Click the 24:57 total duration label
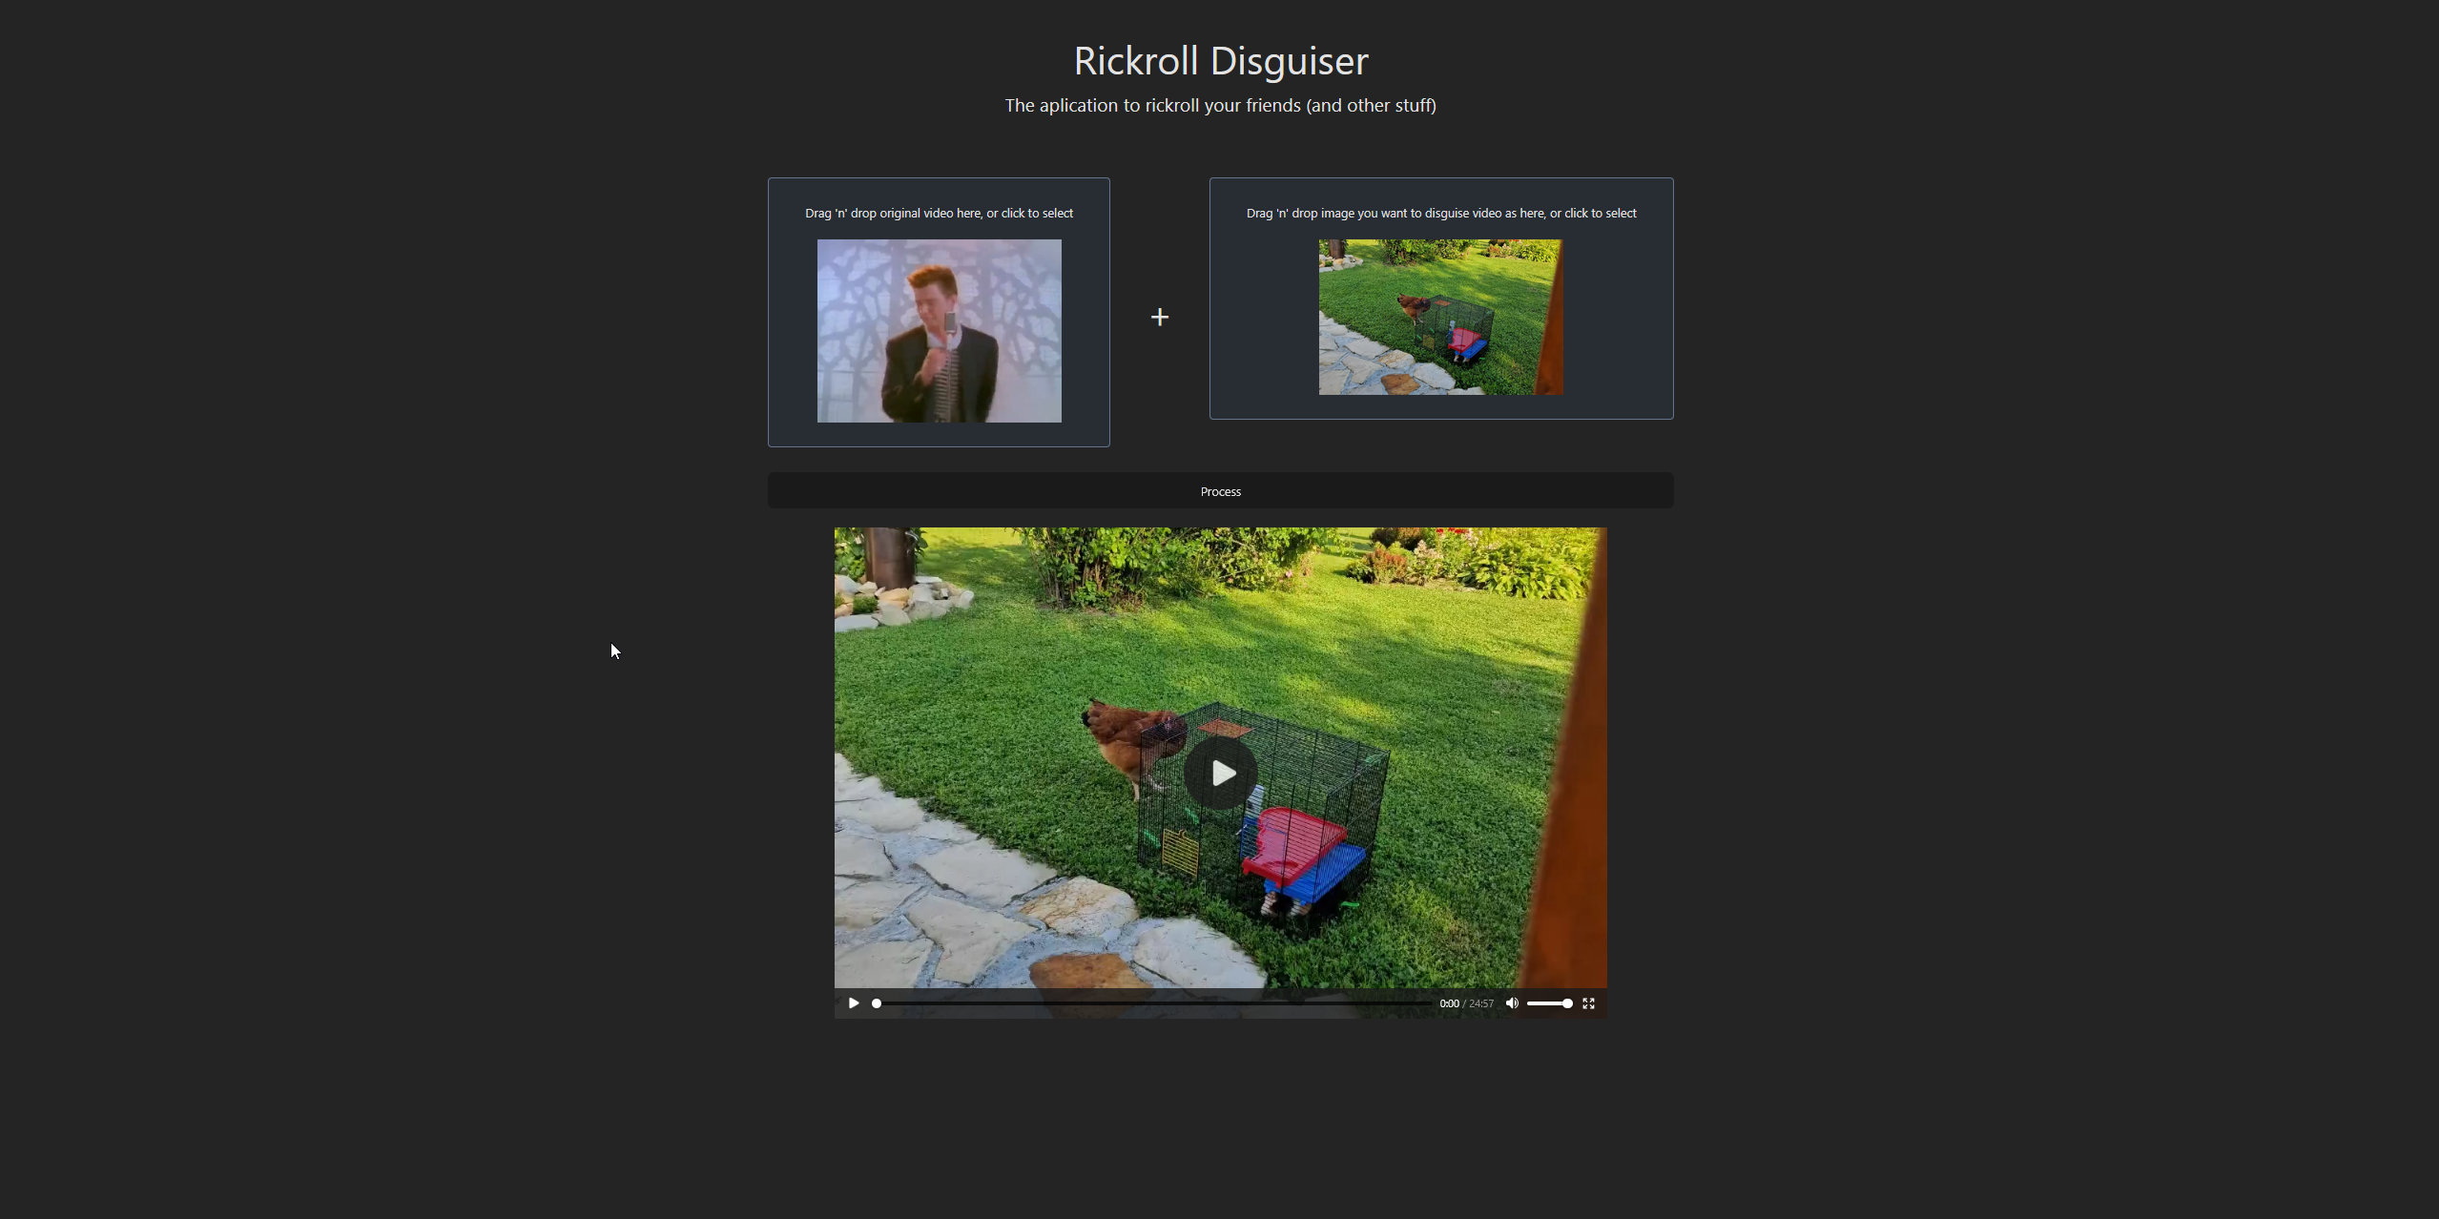This screenshot has height=1219, width=2439. click(1481, 1003)
